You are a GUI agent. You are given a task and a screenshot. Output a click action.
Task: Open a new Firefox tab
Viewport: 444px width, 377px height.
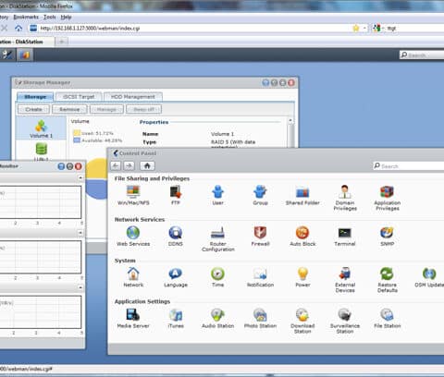62,42
